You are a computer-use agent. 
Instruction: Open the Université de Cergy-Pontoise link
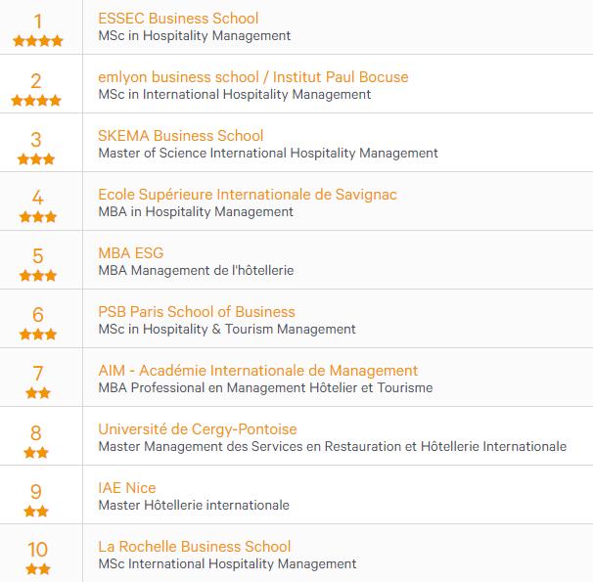pos(198,429)
